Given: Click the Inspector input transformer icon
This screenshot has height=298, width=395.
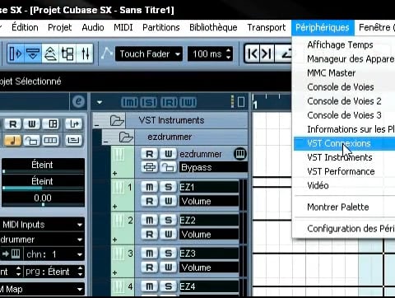Looking at the screenshot, I should click(x=73, y=141).
